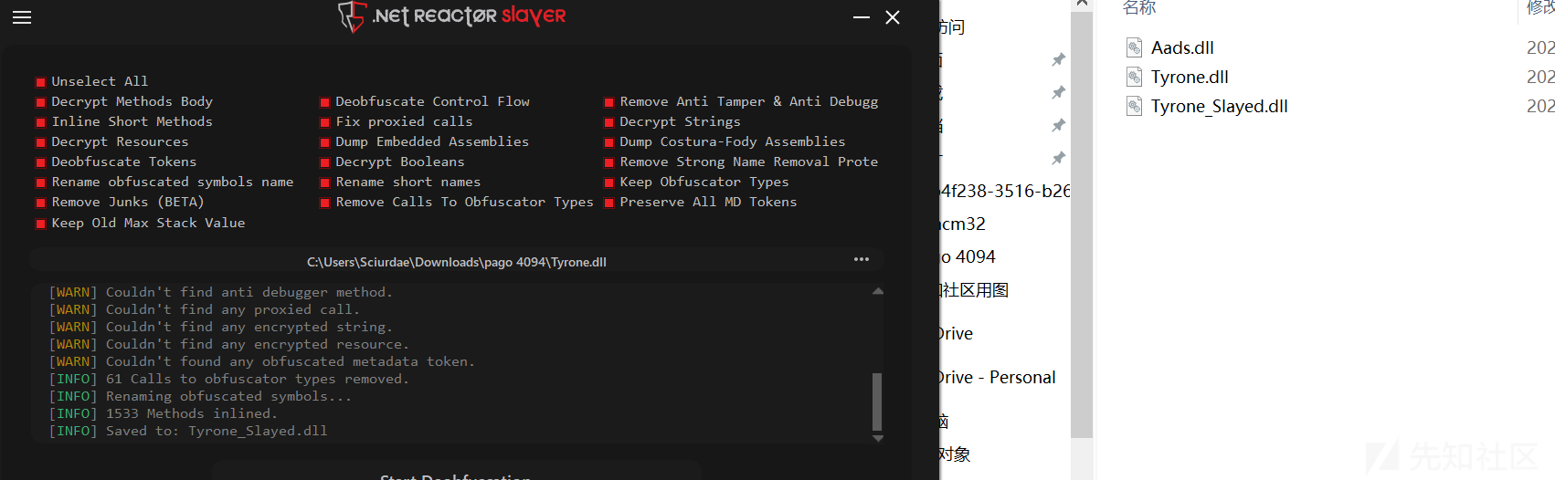Viewport: 1555px width, 480px height.
Task: Select 'Drive - Personal' in Explorer sidebar
Action: (x=998, y=377)
